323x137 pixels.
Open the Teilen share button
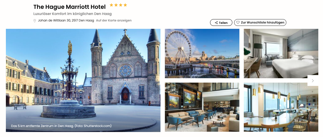pyautogui.click(x=221, y=22)
